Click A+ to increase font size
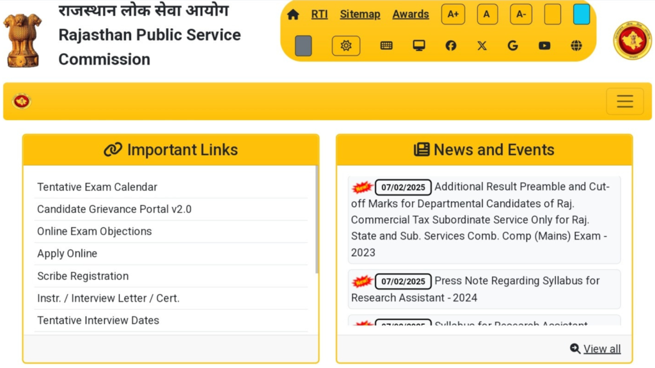The height and width of the screenshot is (368, 655). tap(453, 13)
